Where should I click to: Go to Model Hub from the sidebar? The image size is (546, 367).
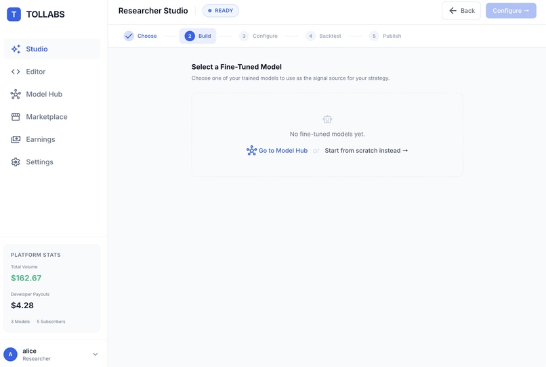tap(52, 94)
